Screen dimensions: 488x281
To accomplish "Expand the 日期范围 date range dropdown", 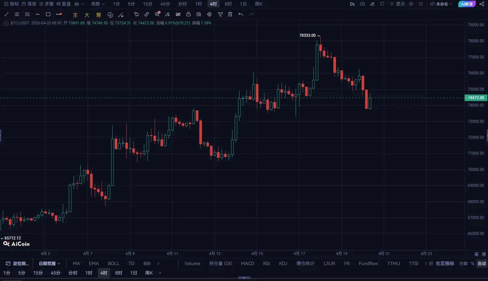I will click(49, 263).
